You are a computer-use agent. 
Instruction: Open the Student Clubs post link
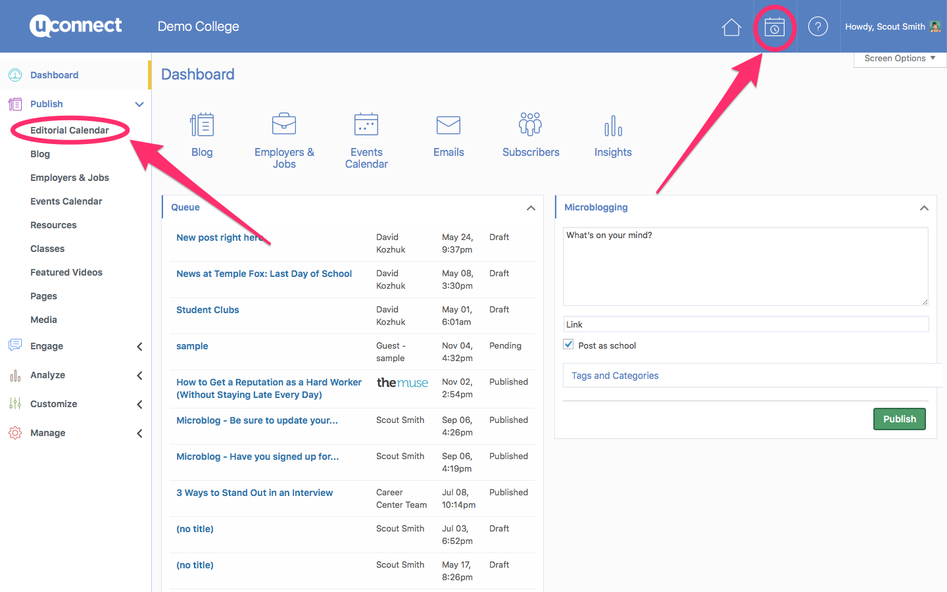208,310
